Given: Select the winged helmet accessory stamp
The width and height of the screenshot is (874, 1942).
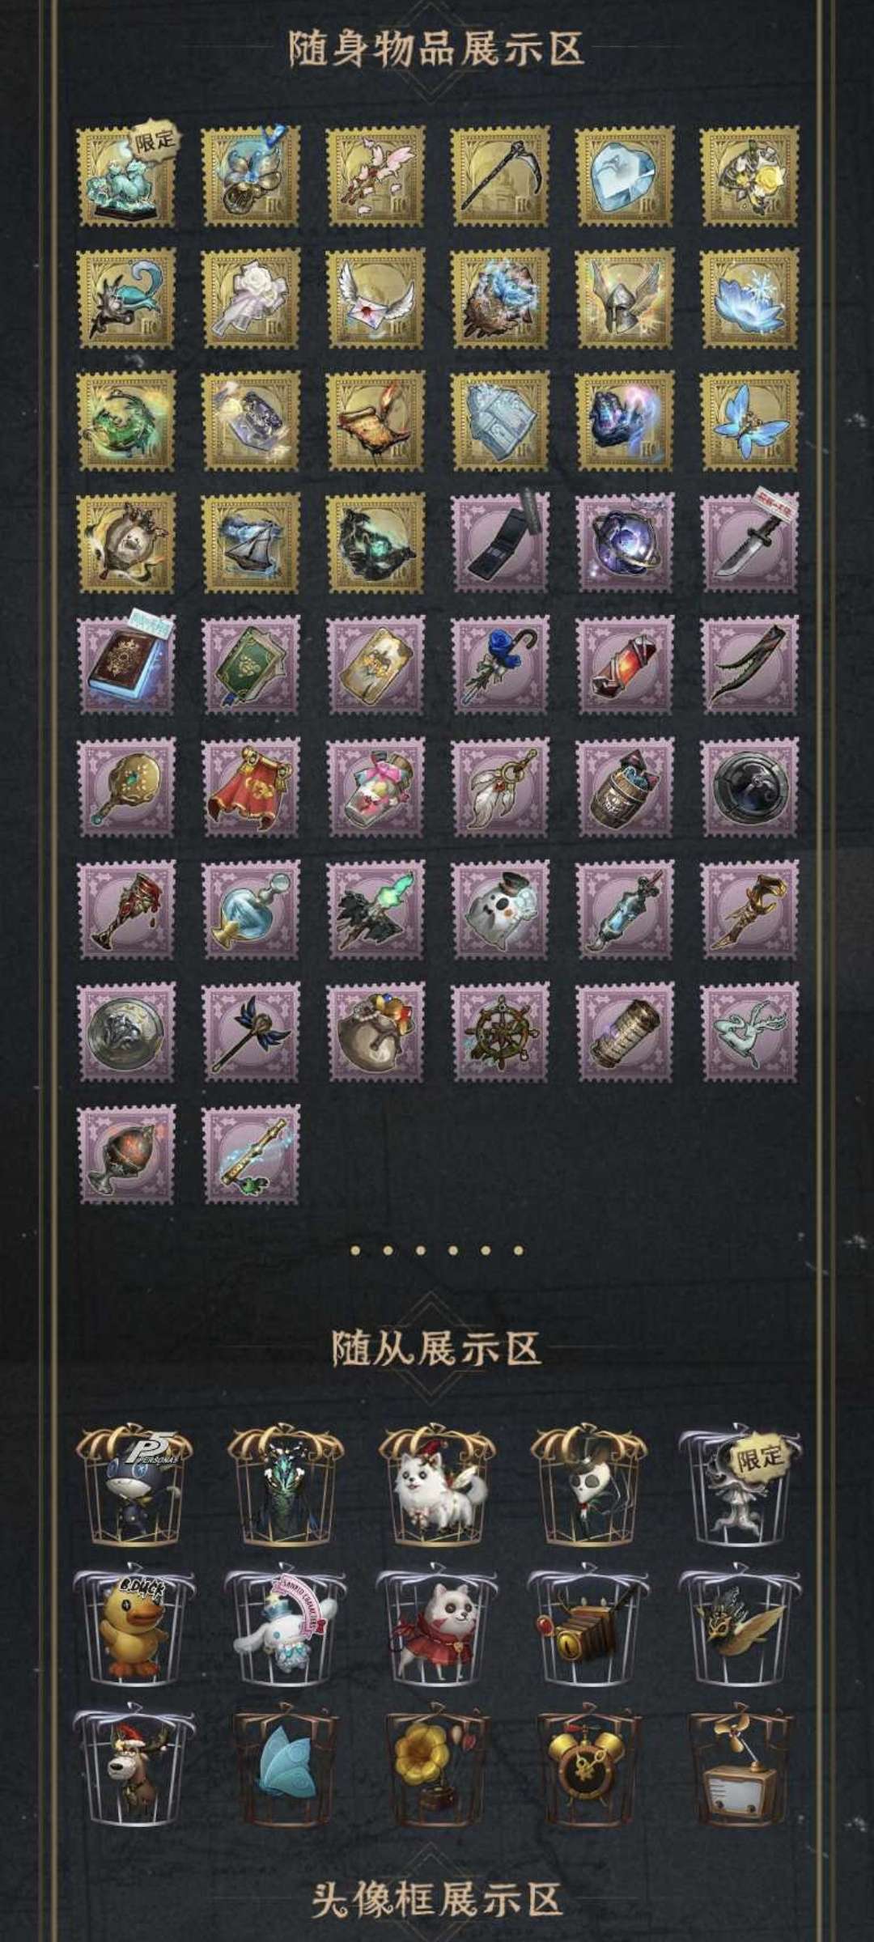Looking at the screenshot, I should click(625, 298).
